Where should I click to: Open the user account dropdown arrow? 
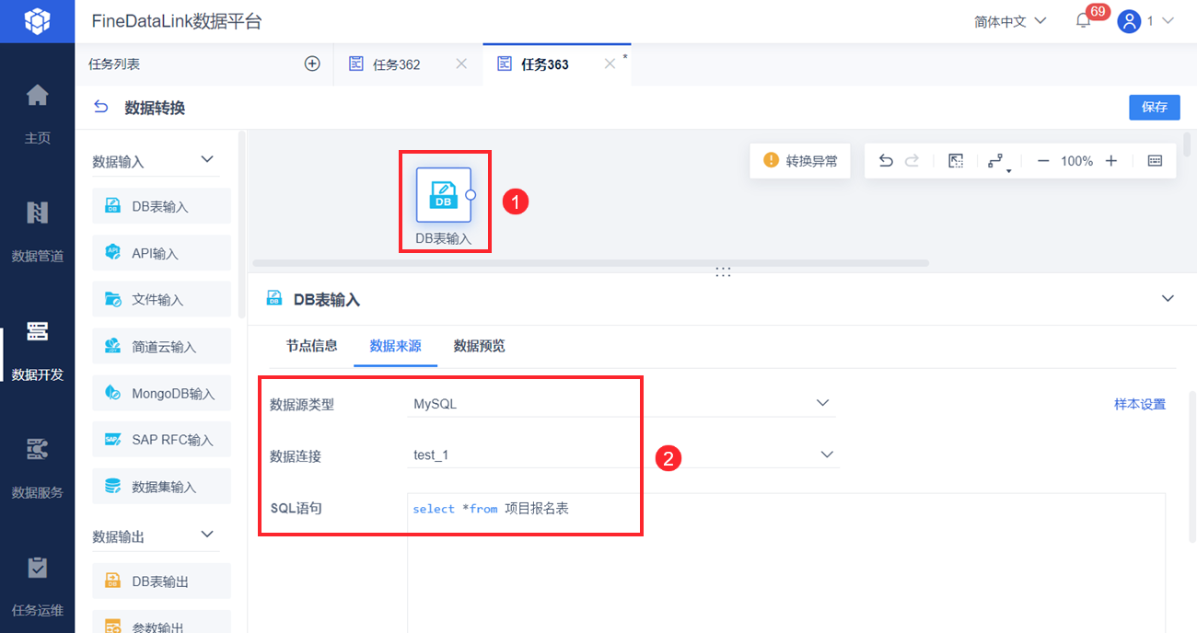click(x=1168, y=20)
